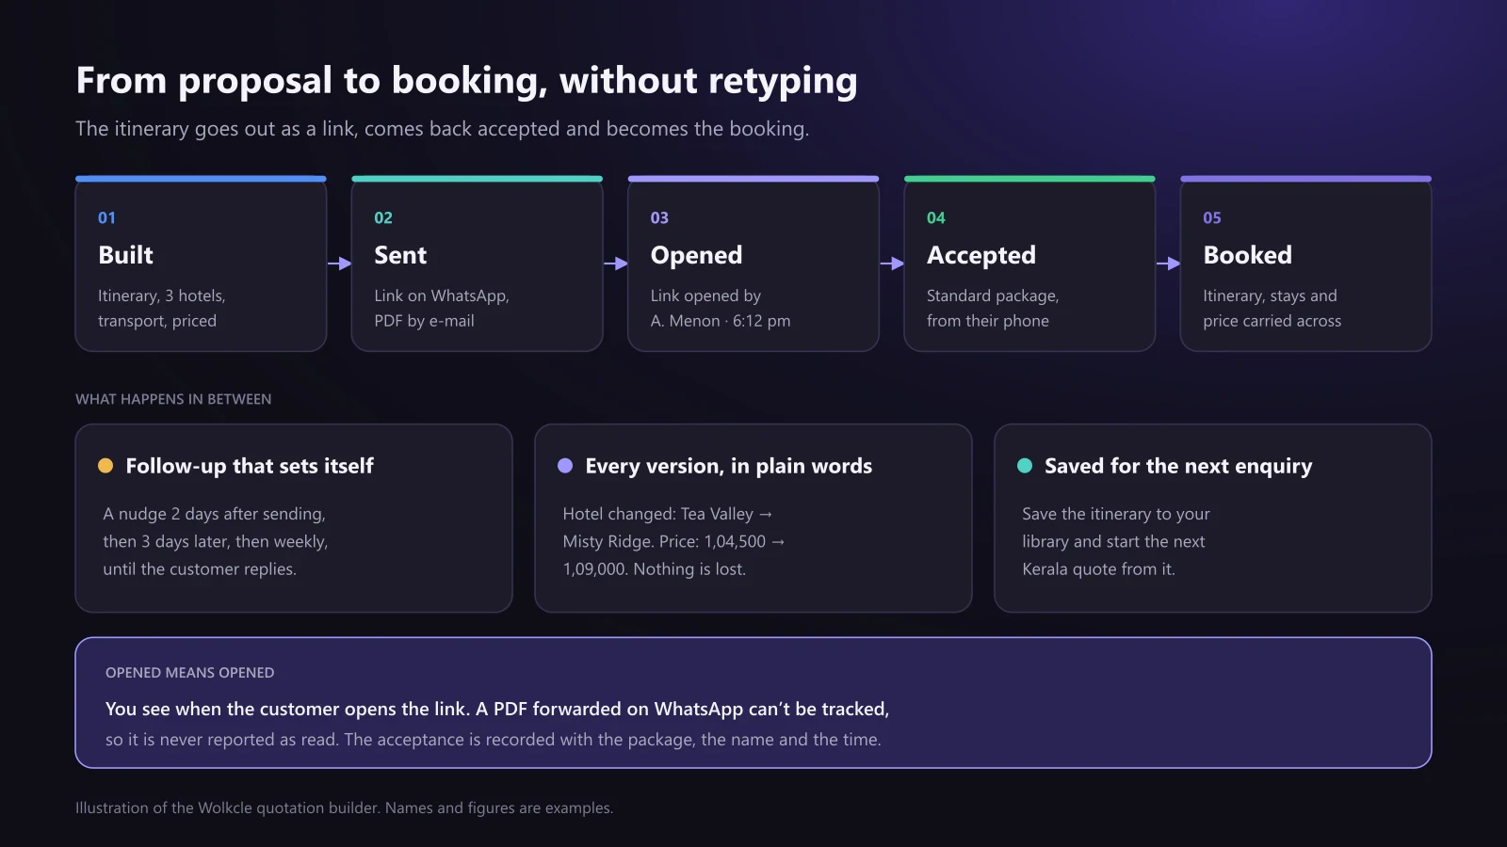1507x847 pixels.
Task: Click the paragraph starting "A nudge 2 days after sending"
Action: pos(216,541)
